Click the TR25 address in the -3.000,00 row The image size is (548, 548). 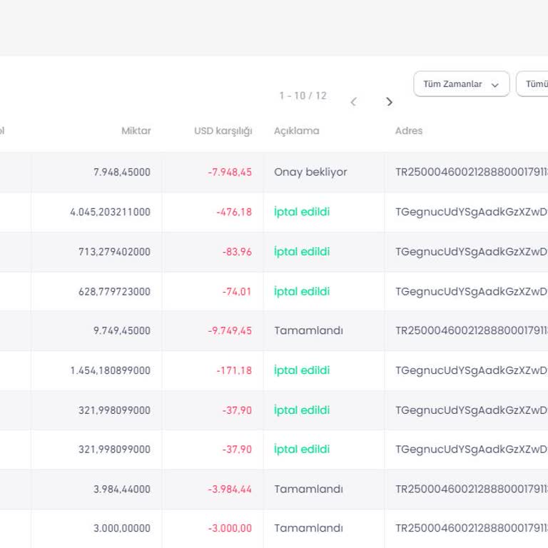pos(472,529)
